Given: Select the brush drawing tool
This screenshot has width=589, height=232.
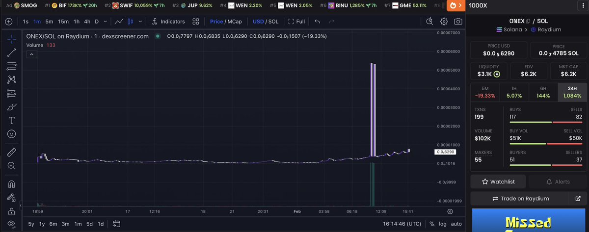Looking at the screenshot, I should [x=11, y=107].
